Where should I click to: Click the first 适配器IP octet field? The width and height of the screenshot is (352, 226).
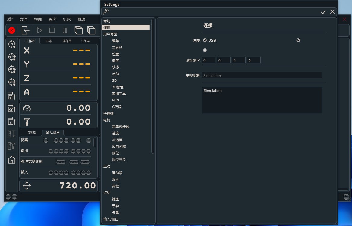[209, 60]
